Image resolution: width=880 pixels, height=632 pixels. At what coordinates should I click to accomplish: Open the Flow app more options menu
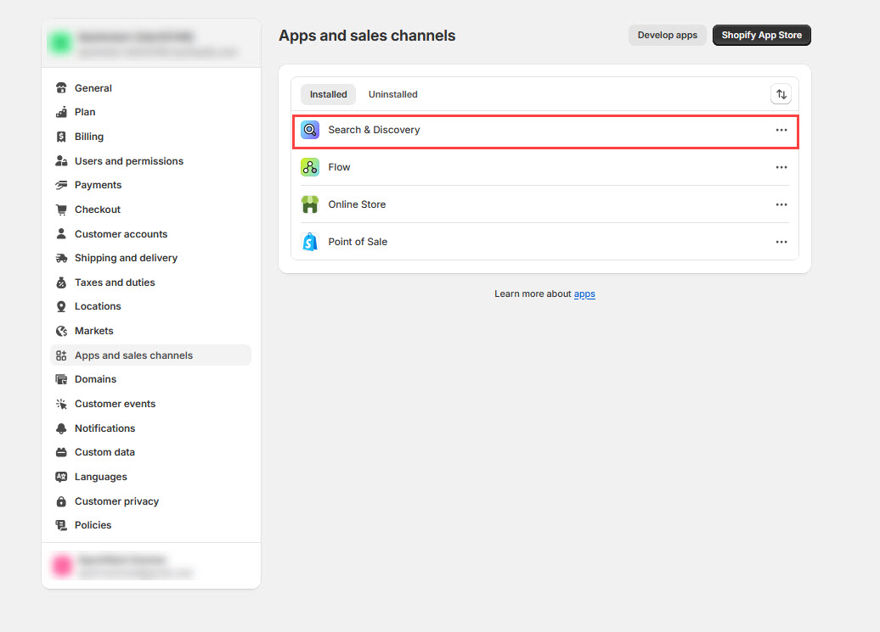tap(781, 167)
